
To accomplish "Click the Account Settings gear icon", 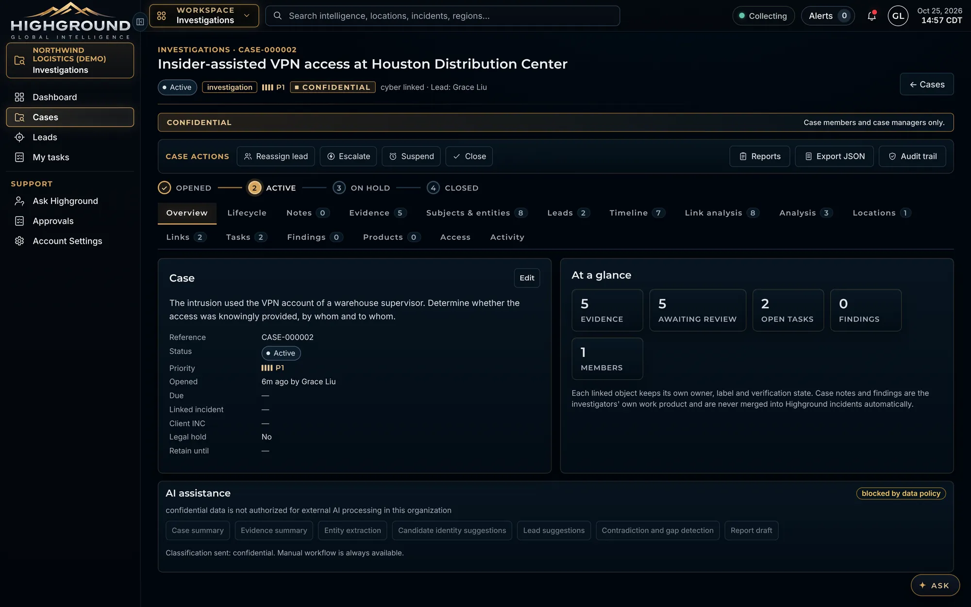I will point(19,241).
